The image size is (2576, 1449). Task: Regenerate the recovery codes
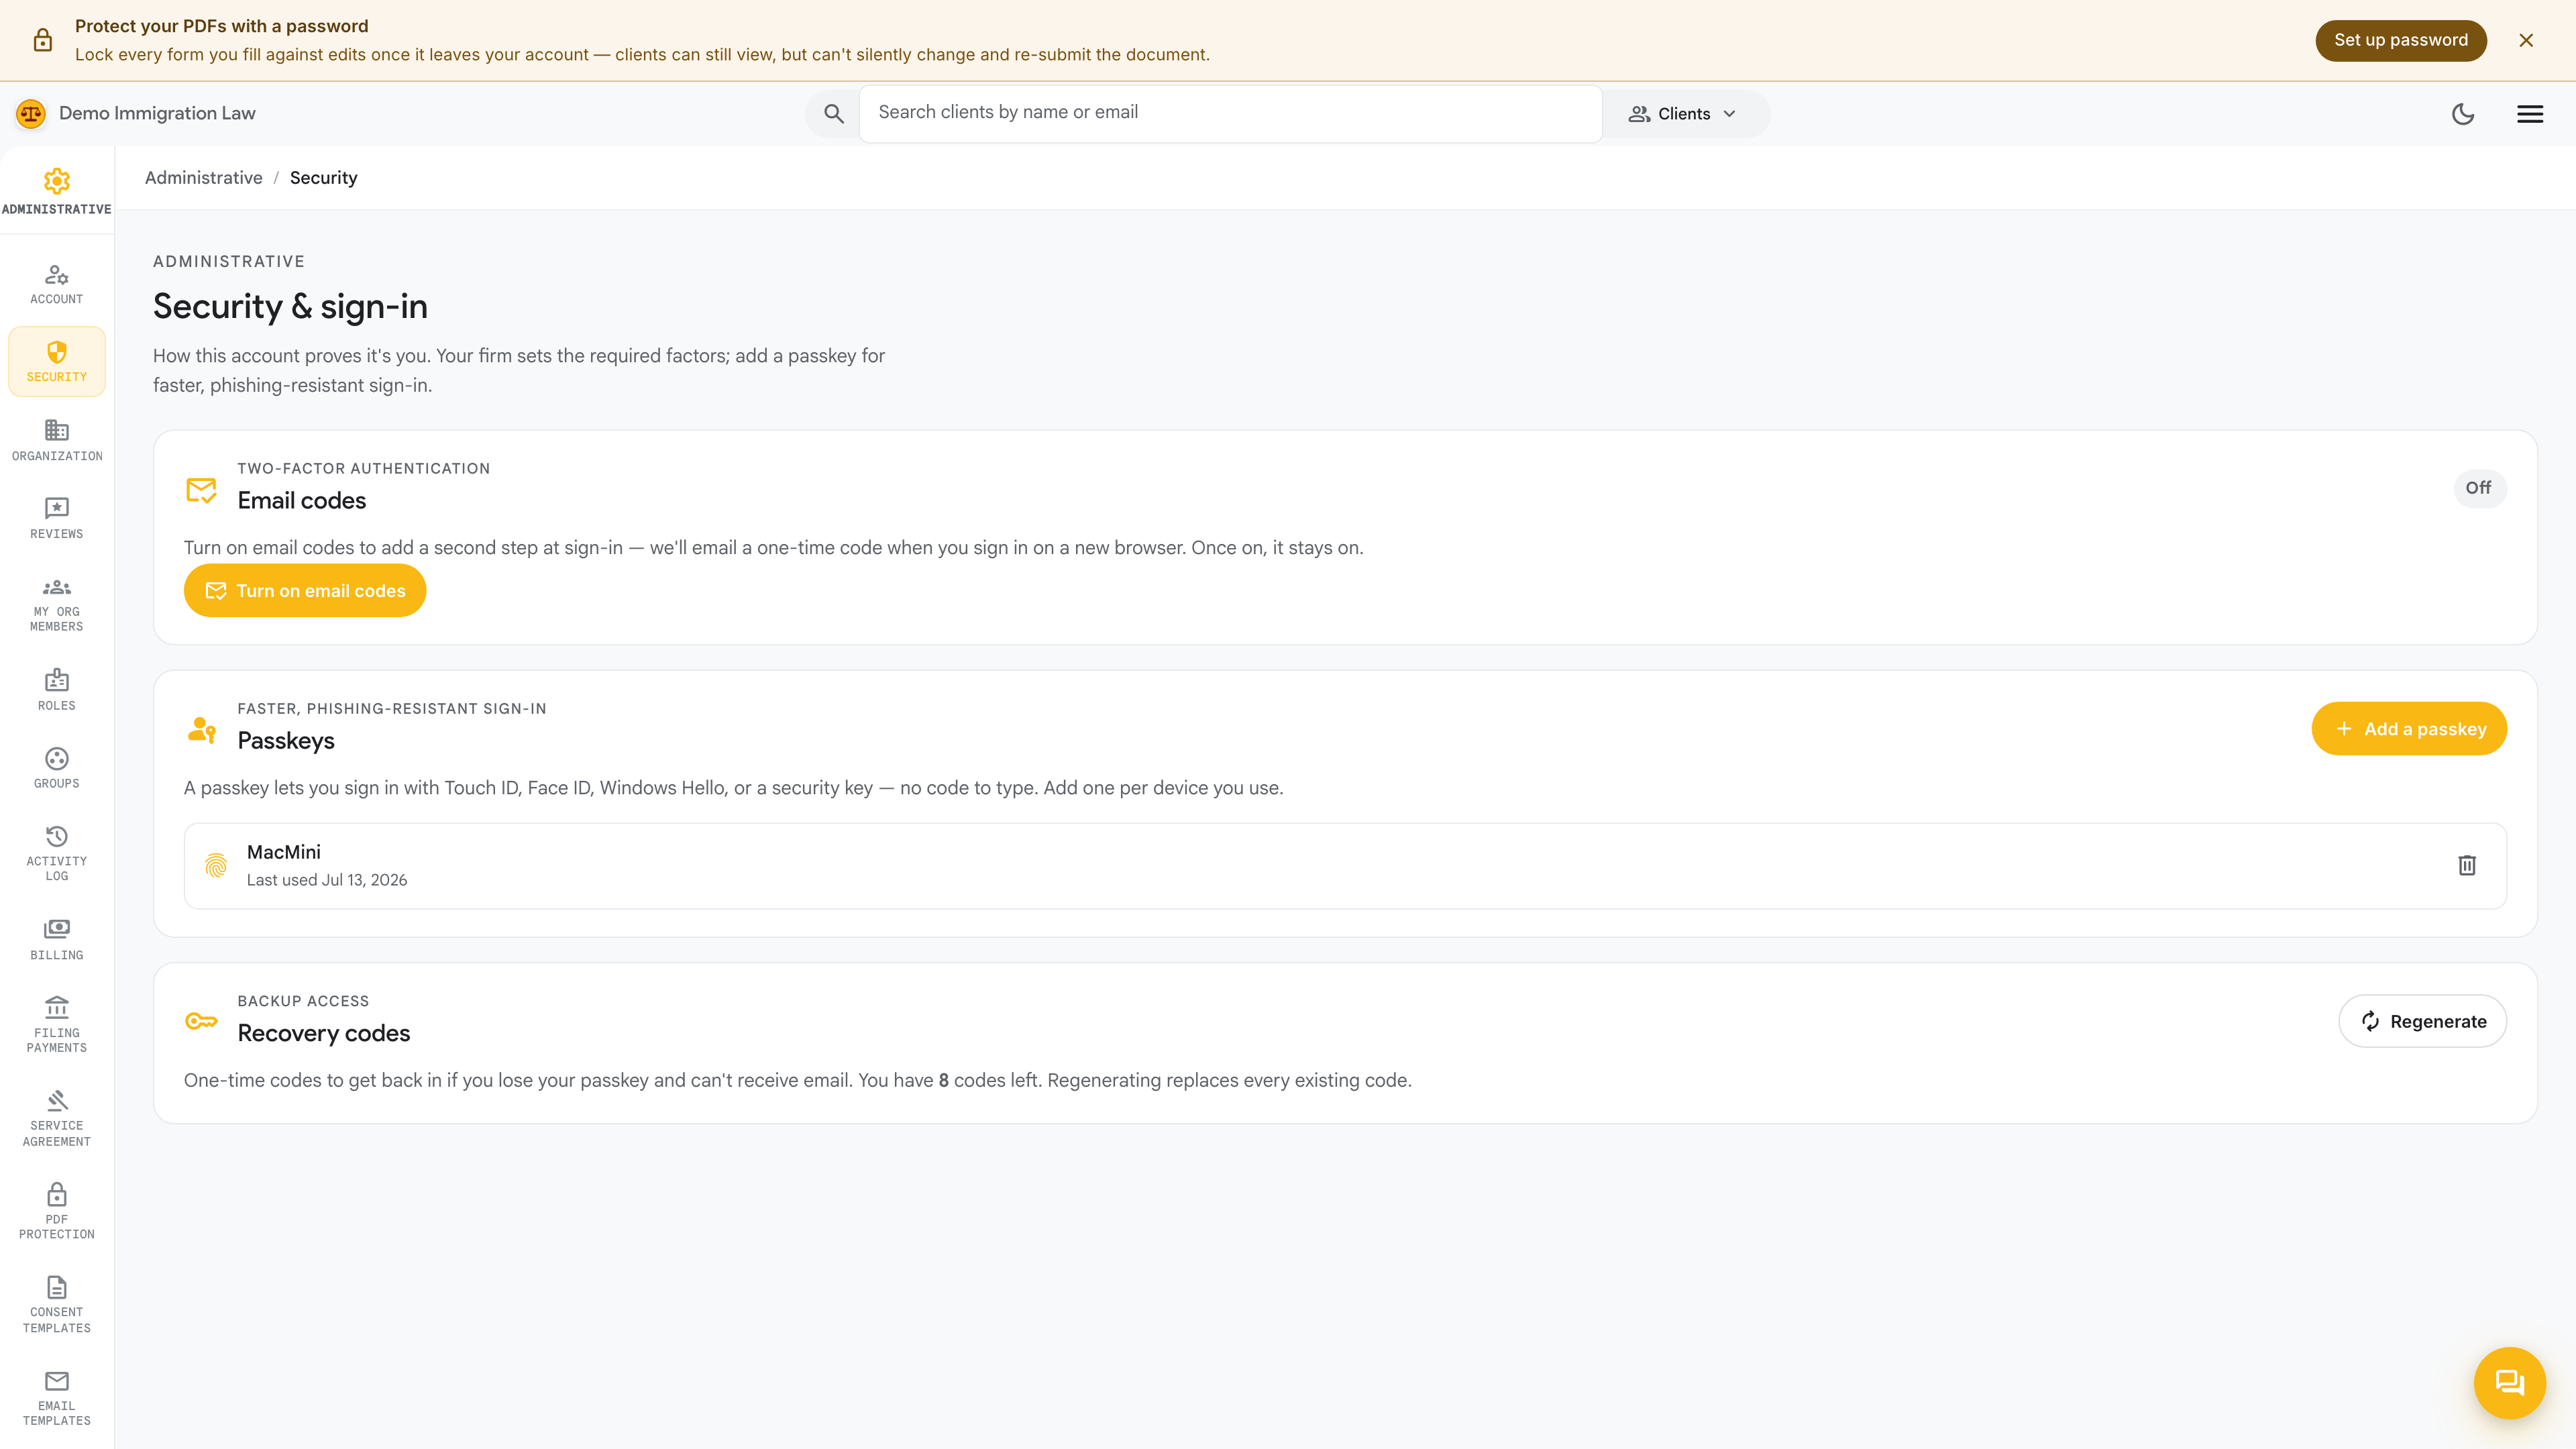pyautogui.click(x=2422, y=1021)
